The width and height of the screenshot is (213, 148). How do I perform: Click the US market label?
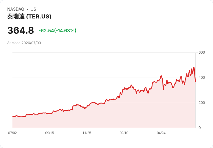[33, 9]
